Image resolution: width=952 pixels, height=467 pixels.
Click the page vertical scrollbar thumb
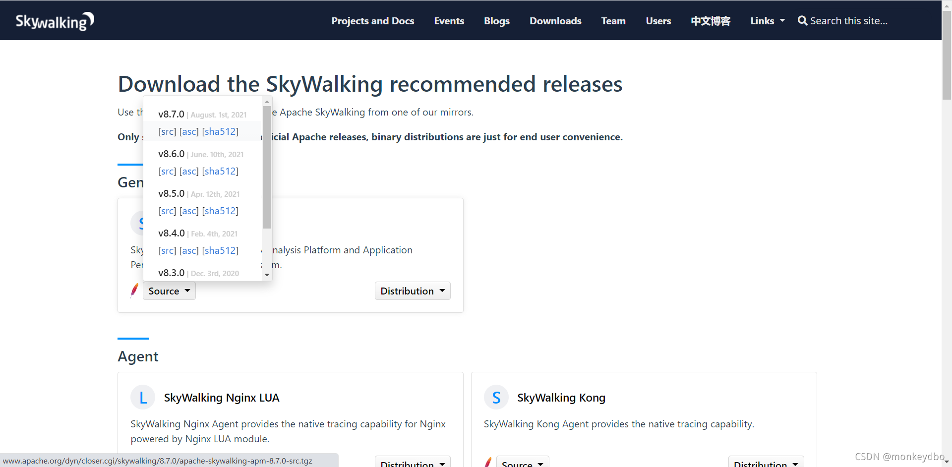click(x=947, y=55)
